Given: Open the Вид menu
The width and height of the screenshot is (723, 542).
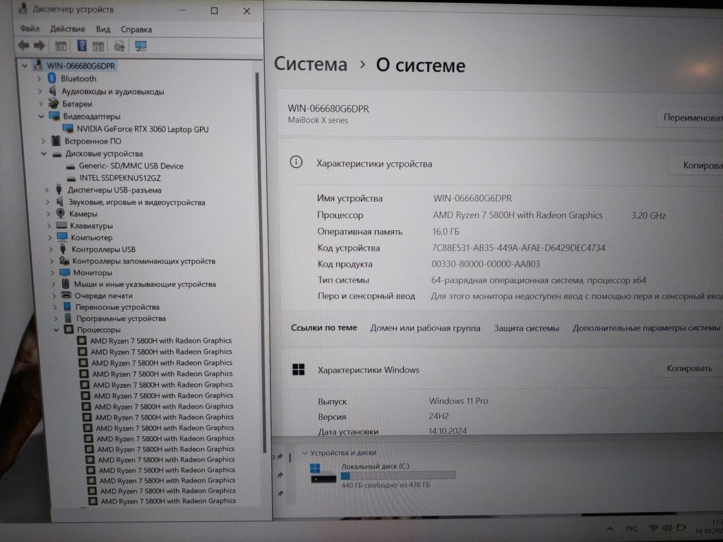Looking at the screenshot, I should tap(103, 29).
